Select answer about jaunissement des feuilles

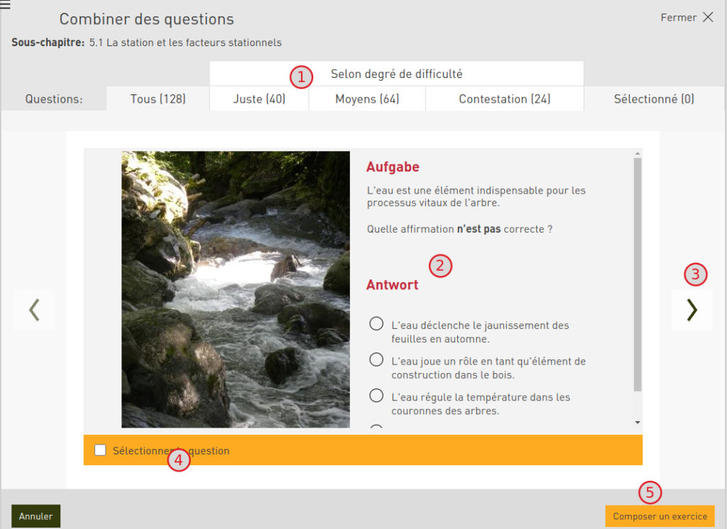coord(377,324)
